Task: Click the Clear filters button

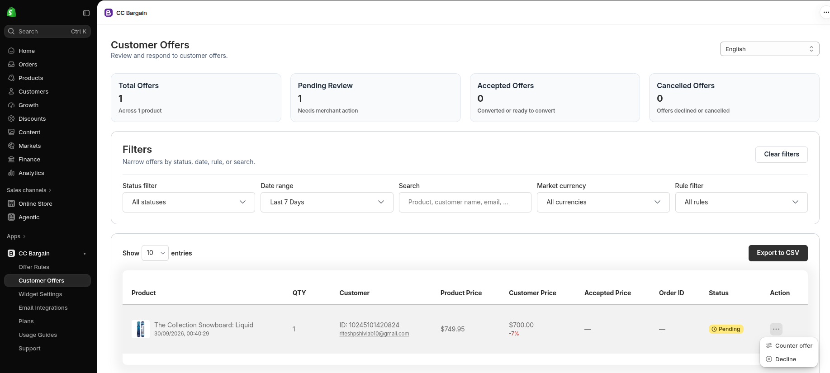Action: pos(781,154)
